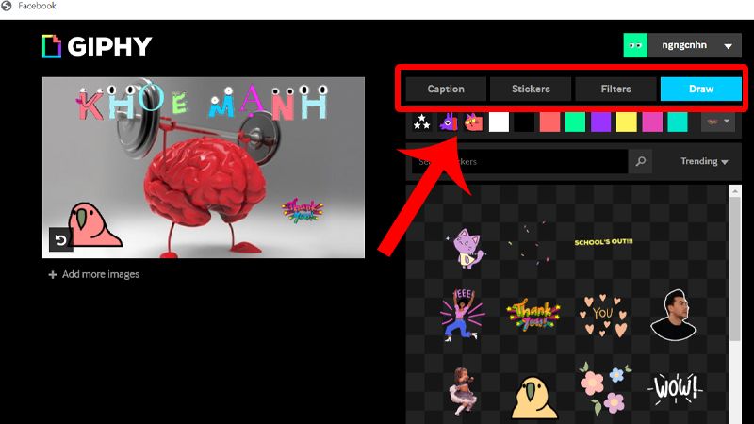
Task: Open the brush size dropdown
Action: [x=718, y=122]
